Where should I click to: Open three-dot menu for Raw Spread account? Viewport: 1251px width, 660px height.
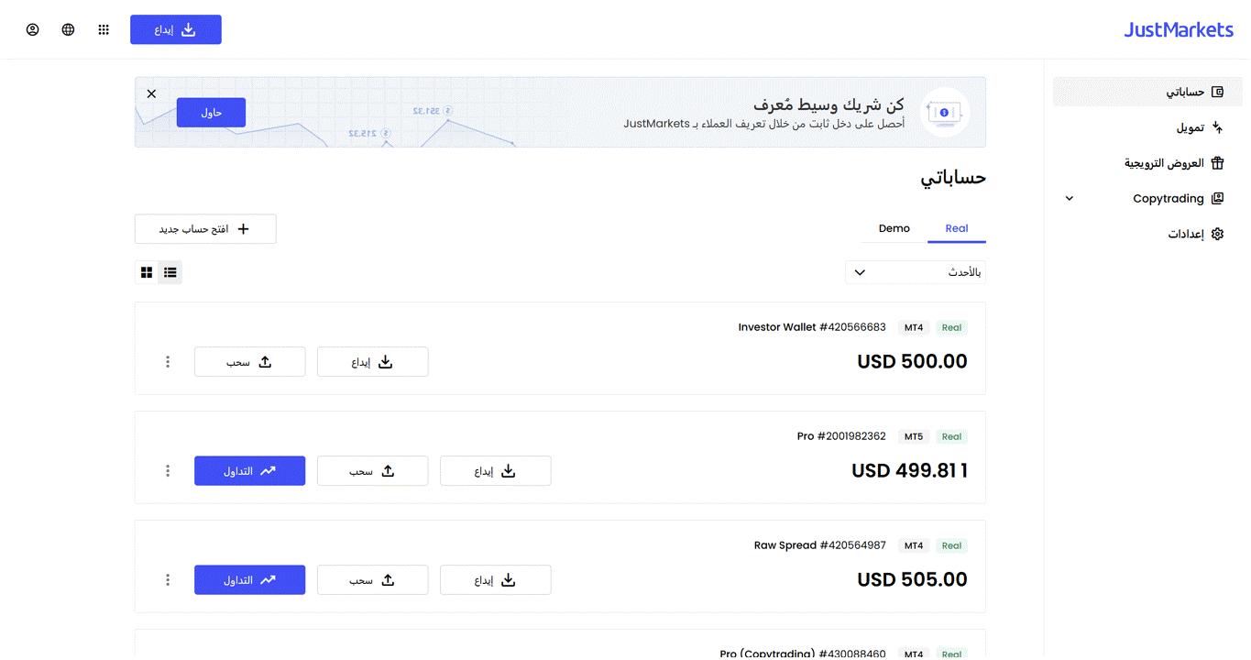[168, 580]
